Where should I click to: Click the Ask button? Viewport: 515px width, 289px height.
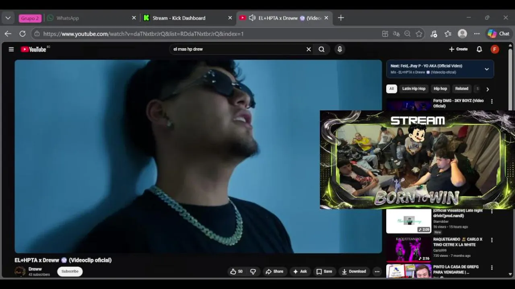coord(300,272)
